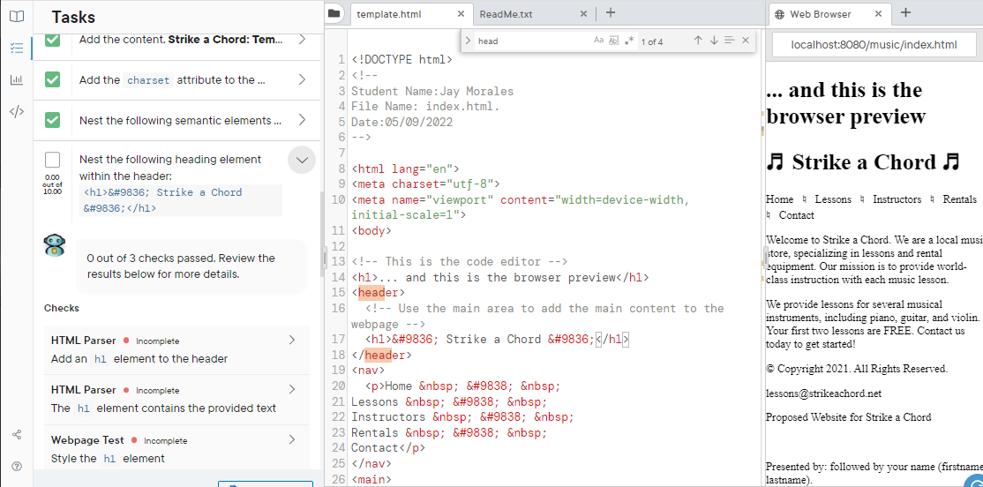The image size is (983, 487).
Task: Click '1 of 4' match count
Action: click(x=652, y=41)
